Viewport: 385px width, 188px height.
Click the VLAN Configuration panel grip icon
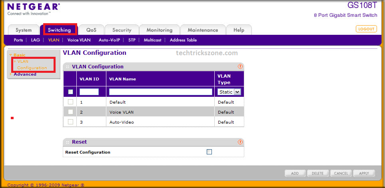68,67
